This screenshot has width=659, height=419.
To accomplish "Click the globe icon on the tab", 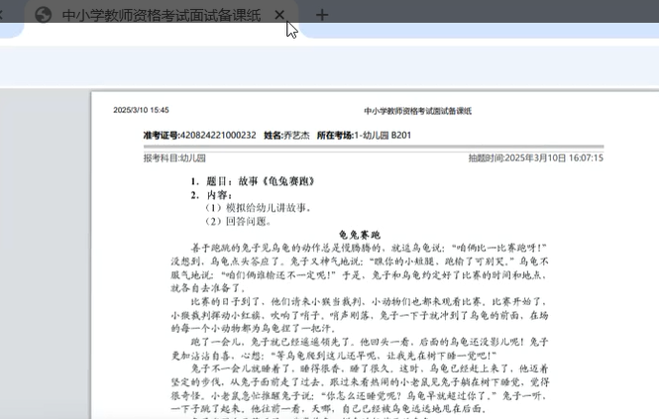I will [44, 15].
